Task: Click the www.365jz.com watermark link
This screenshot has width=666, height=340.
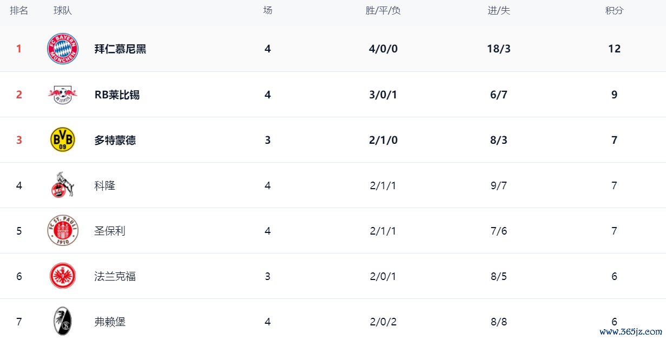Action: 630,332
